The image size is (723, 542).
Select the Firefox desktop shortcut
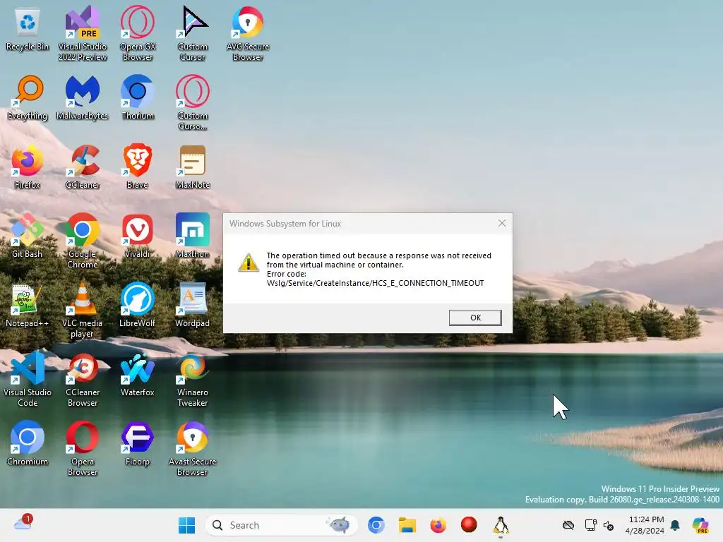(x=28, y=167)
